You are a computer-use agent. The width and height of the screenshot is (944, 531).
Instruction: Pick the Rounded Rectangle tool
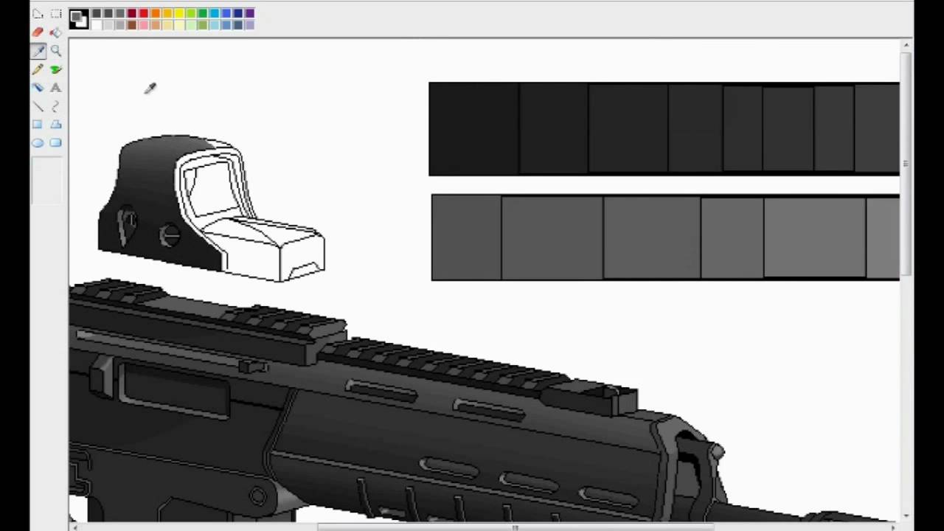[x=56, y=143]
